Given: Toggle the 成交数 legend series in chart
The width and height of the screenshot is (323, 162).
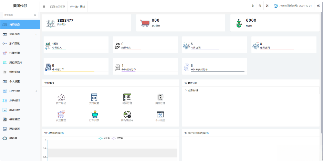Looking at the screenshot, I should click(104, 138).
